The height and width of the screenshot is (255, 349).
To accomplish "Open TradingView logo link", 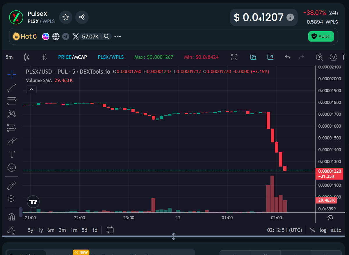I will 33,202.
